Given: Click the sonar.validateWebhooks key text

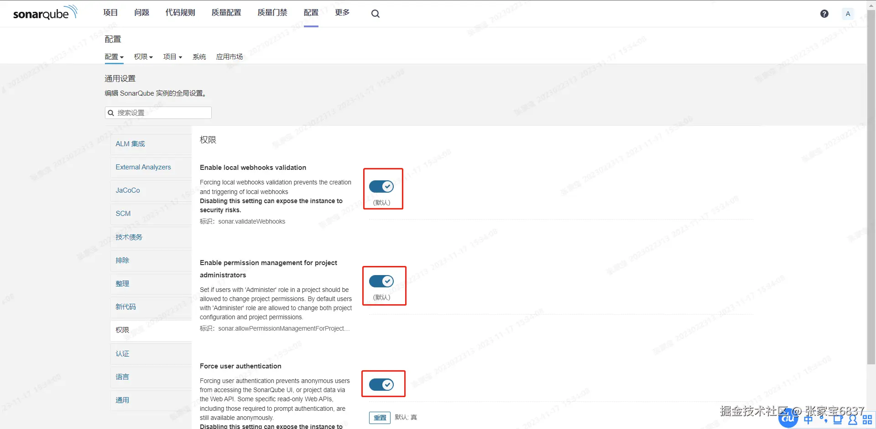Looking at the screenshot, I should point(251,222).
